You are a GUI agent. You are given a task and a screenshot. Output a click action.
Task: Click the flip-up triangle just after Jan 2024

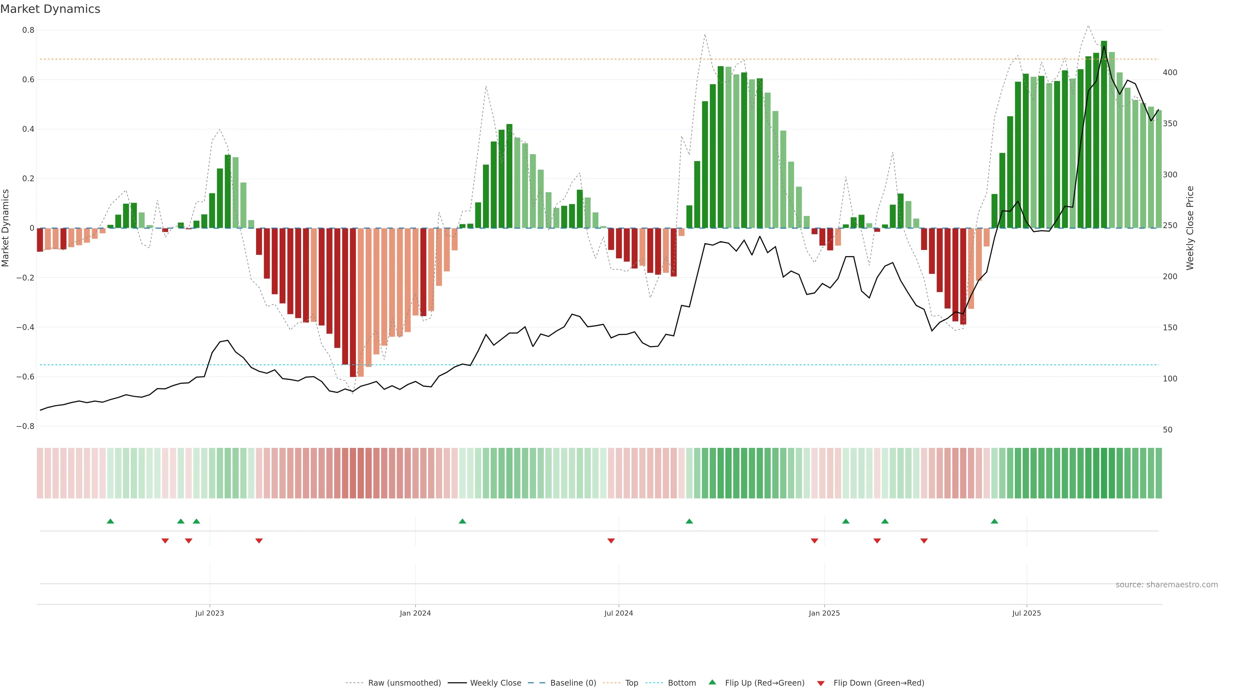[462, 521]
